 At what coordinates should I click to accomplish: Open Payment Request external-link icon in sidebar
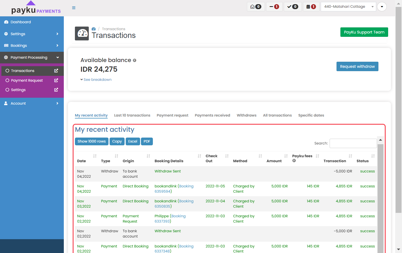click(x=56, y=80)
